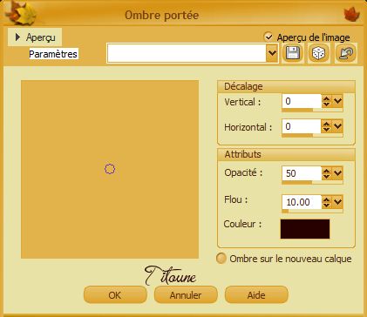Click inside the Opacité value field

click(302, 173)
